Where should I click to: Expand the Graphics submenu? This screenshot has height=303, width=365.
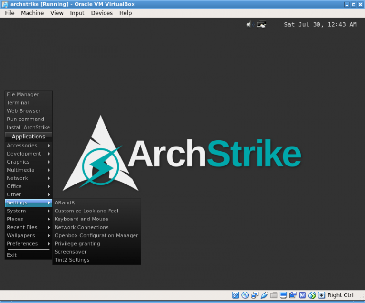coord(29,162)
